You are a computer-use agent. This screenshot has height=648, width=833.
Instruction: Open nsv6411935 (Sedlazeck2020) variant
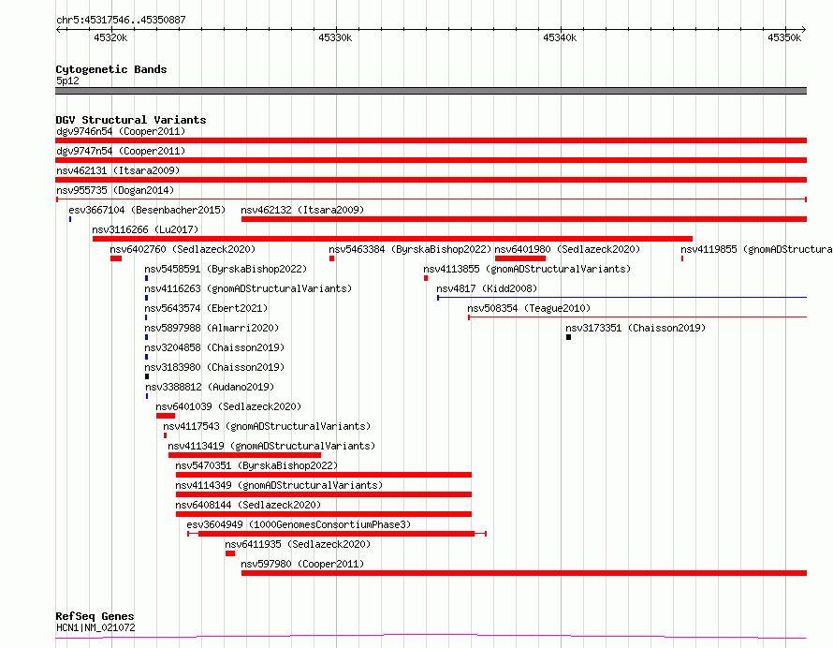point(298,544)
